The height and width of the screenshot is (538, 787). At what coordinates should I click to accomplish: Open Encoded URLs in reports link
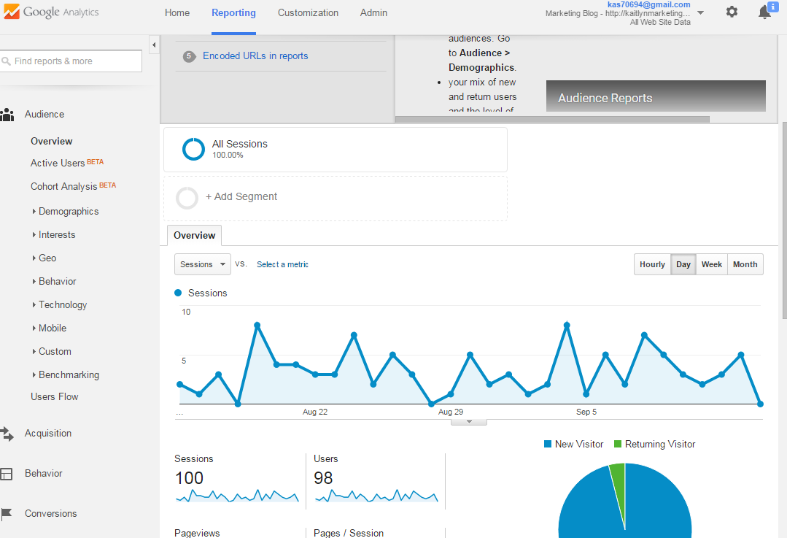(255, 56)
